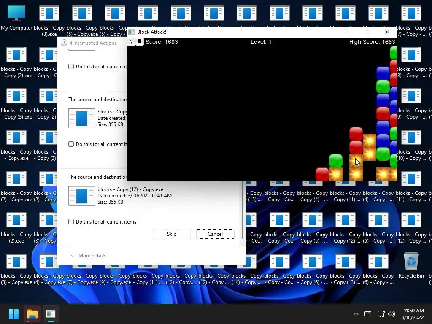Image resolution: width=432 pixels, height=324 pixels.
Task: Check 'Do this for all current items' above Skip
Action: (71, 222)
